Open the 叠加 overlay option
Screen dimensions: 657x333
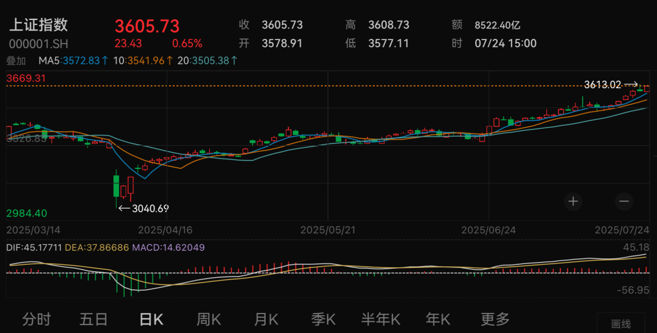tap(16, 61)
